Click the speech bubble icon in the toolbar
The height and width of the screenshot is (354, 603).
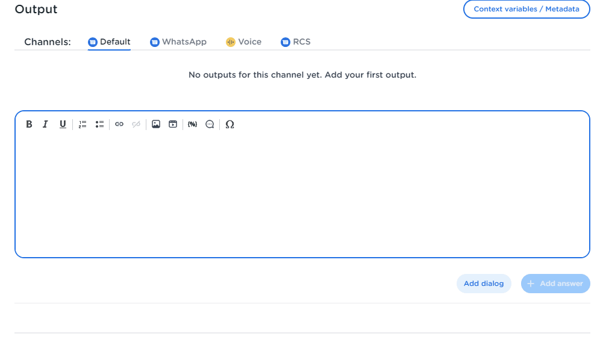(210, 124)
